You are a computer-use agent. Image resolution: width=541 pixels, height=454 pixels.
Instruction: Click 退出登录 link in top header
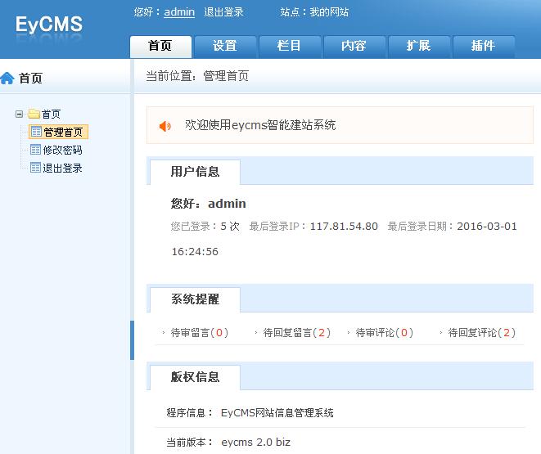pos(223,12)
